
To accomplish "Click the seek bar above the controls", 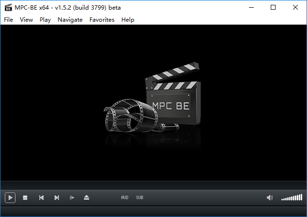I will coord(154,185).
